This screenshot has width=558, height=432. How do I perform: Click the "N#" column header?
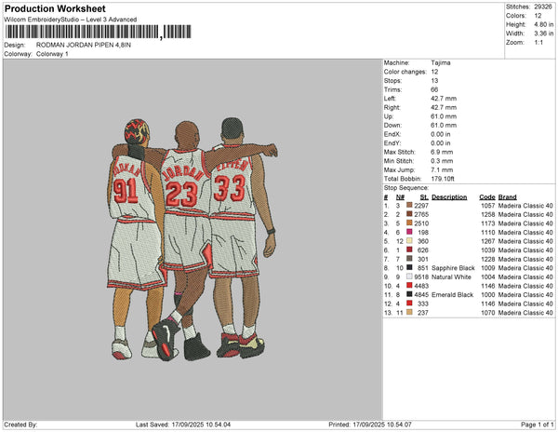pyautogui.click(x=400, y=197)
